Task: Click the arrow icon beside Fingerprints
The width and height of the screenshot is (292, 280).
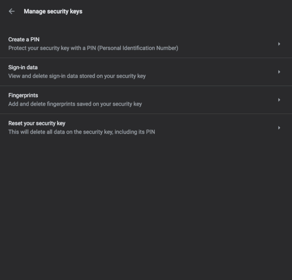Action: (279, 100)
